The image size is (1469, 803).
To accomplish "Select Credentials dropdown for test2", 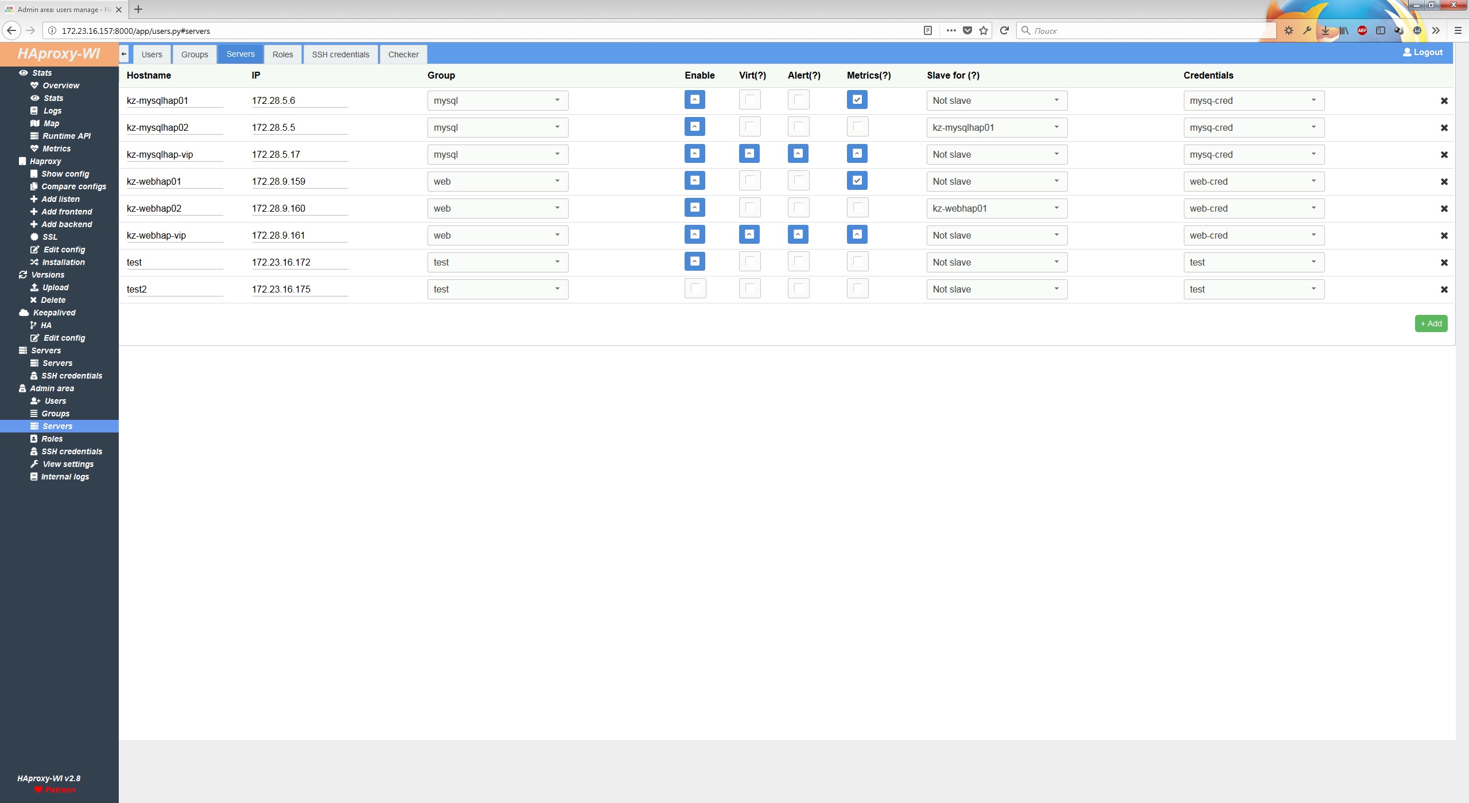I will [x=1252, y=288].
